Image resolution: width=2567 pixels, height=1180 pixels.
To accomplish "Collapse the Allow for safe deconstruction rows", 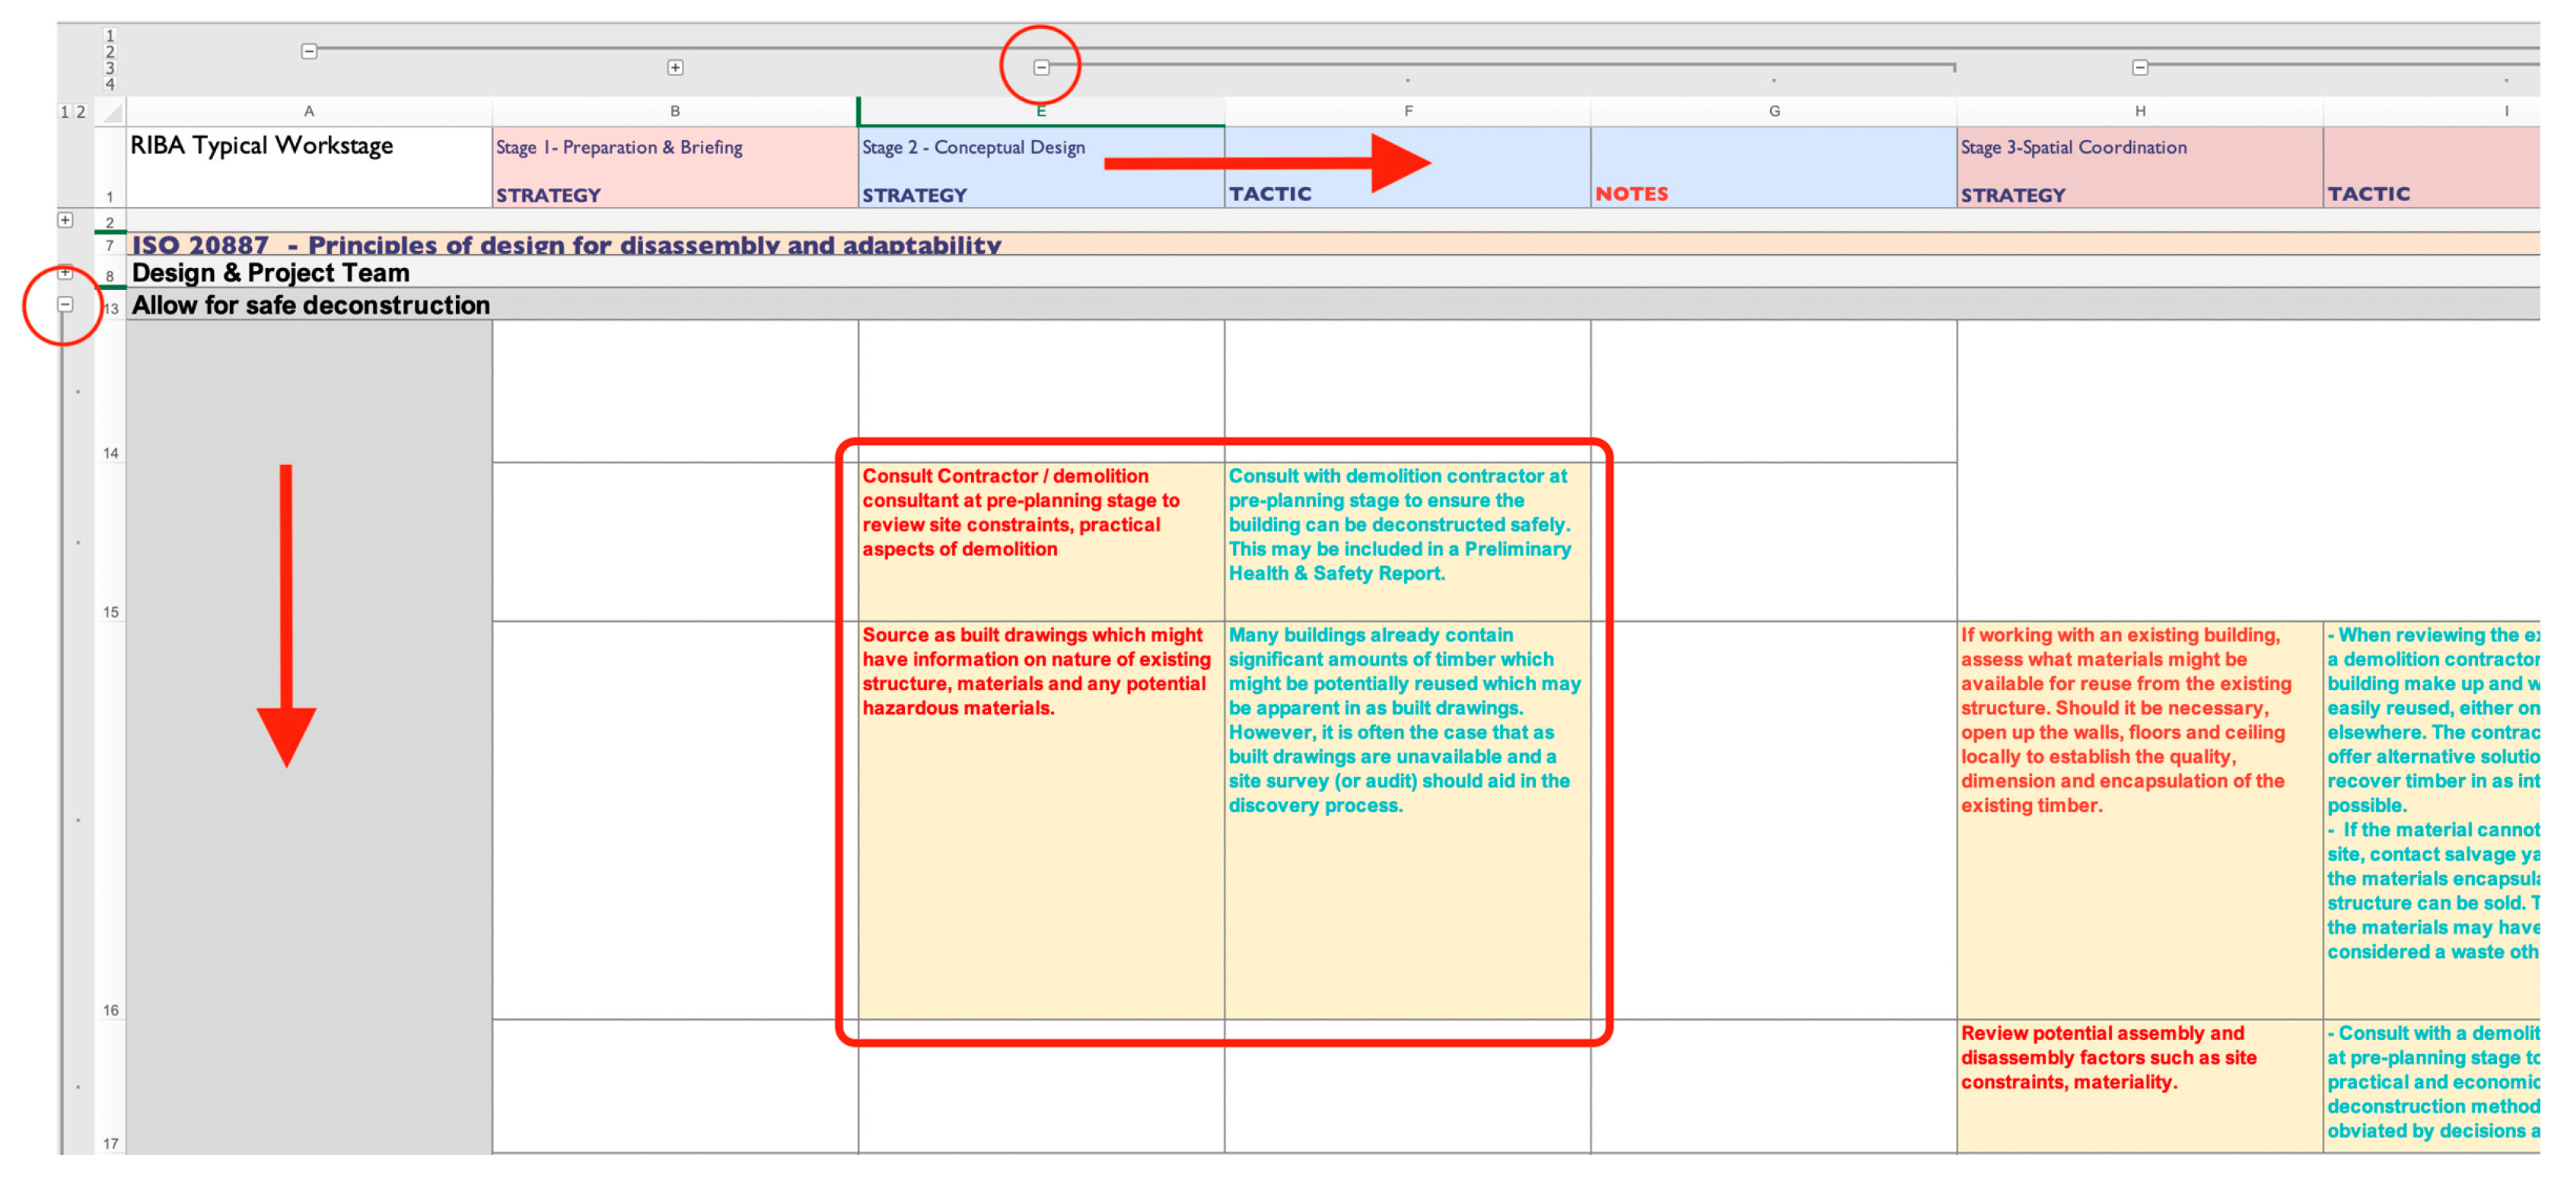I will click(65, 305).
